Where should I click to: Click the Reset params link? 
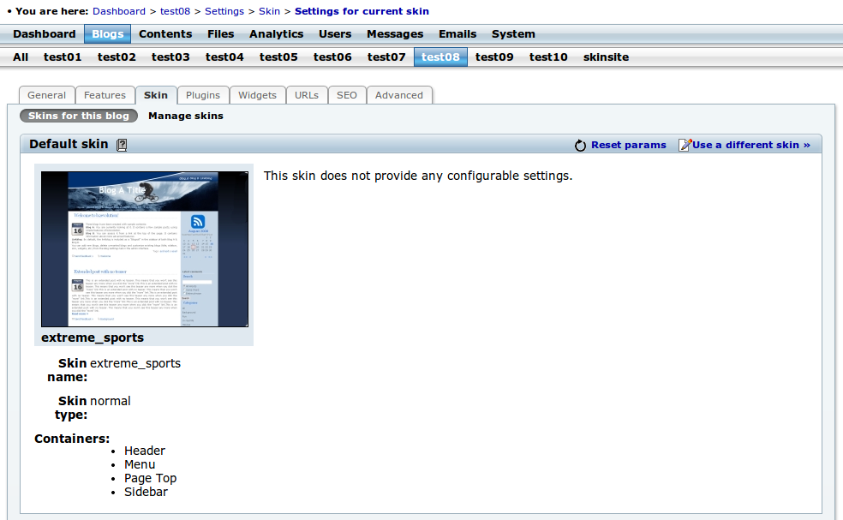[x=629, y=145]
